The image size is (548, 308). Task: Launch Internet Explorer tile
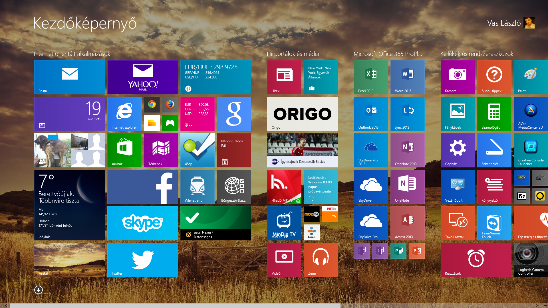[x=124, y=114]
